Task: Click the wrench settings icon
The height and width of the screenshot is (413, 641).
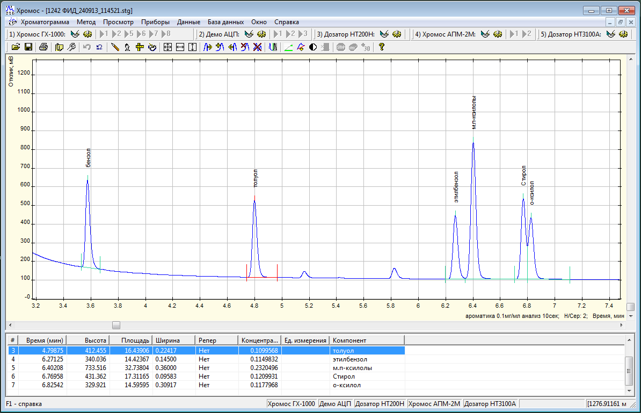Action: click(71, 47)
